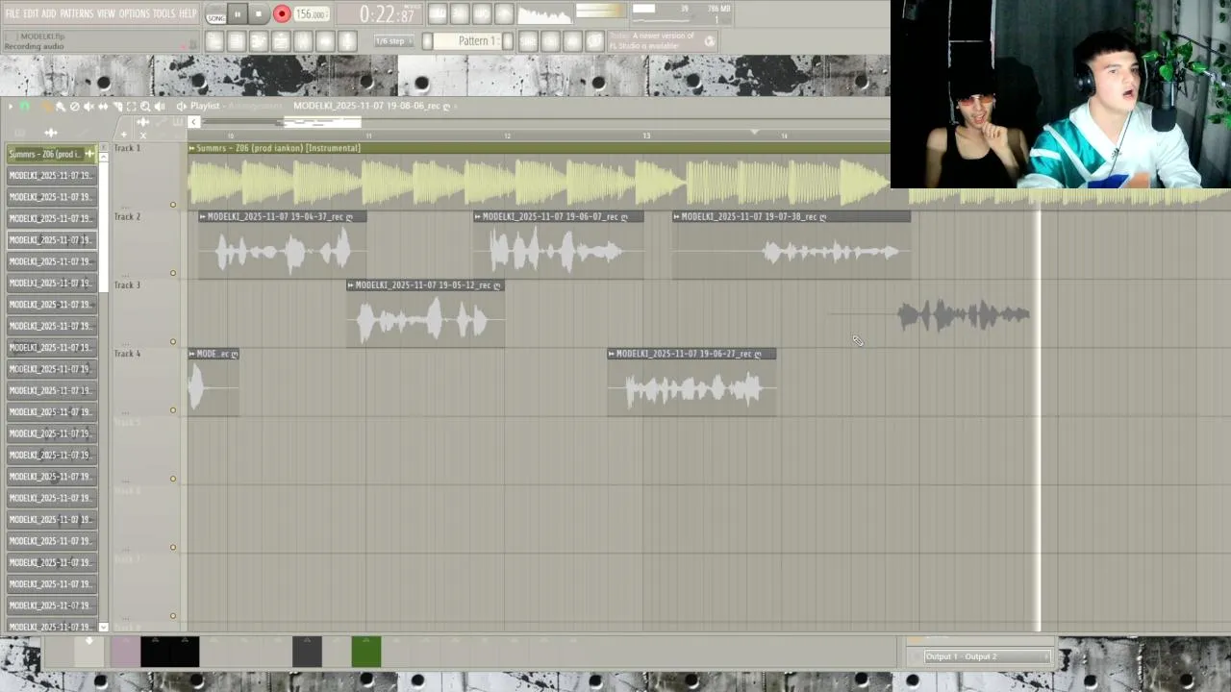Open MODELKI 19-06-07_rec clip menu
1231x692 pixels.
click(478, 216)
